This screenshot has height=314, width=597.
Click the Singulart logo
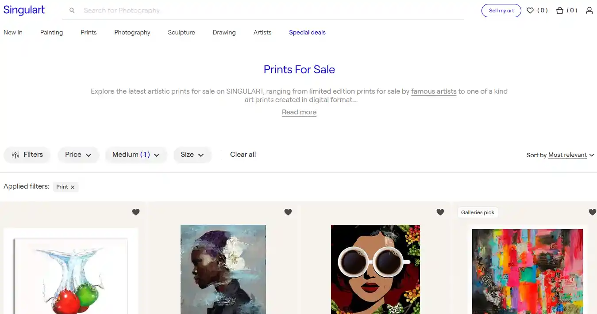point(24,10)
